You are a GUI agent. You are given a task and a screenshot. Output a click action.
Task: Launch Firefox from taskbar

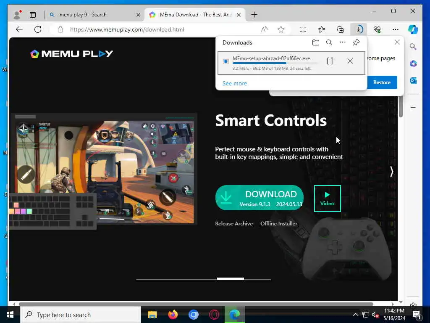(173, 315)
